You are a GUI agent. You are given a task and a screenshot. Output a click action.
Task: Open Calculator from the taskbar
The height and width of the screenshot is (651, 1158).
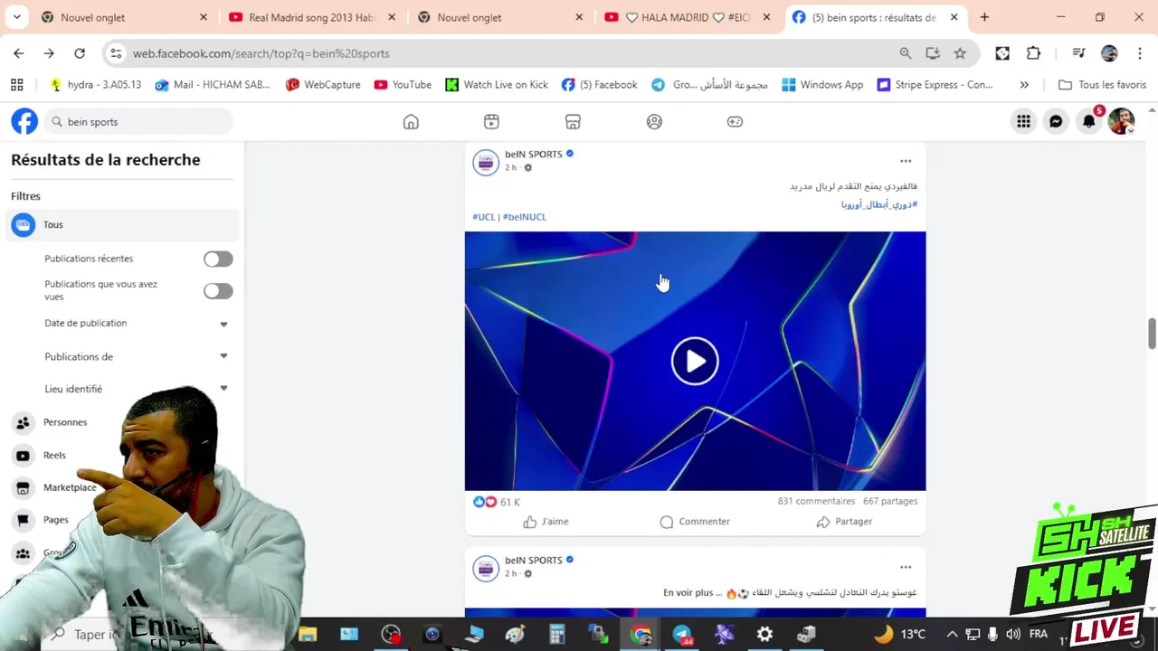pos(556,634)
